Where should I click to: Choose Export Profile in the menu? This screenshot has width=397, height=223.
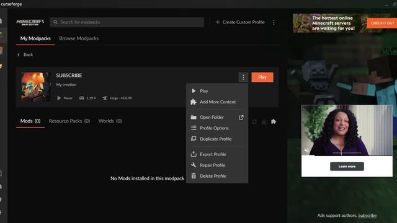point(217,154)
